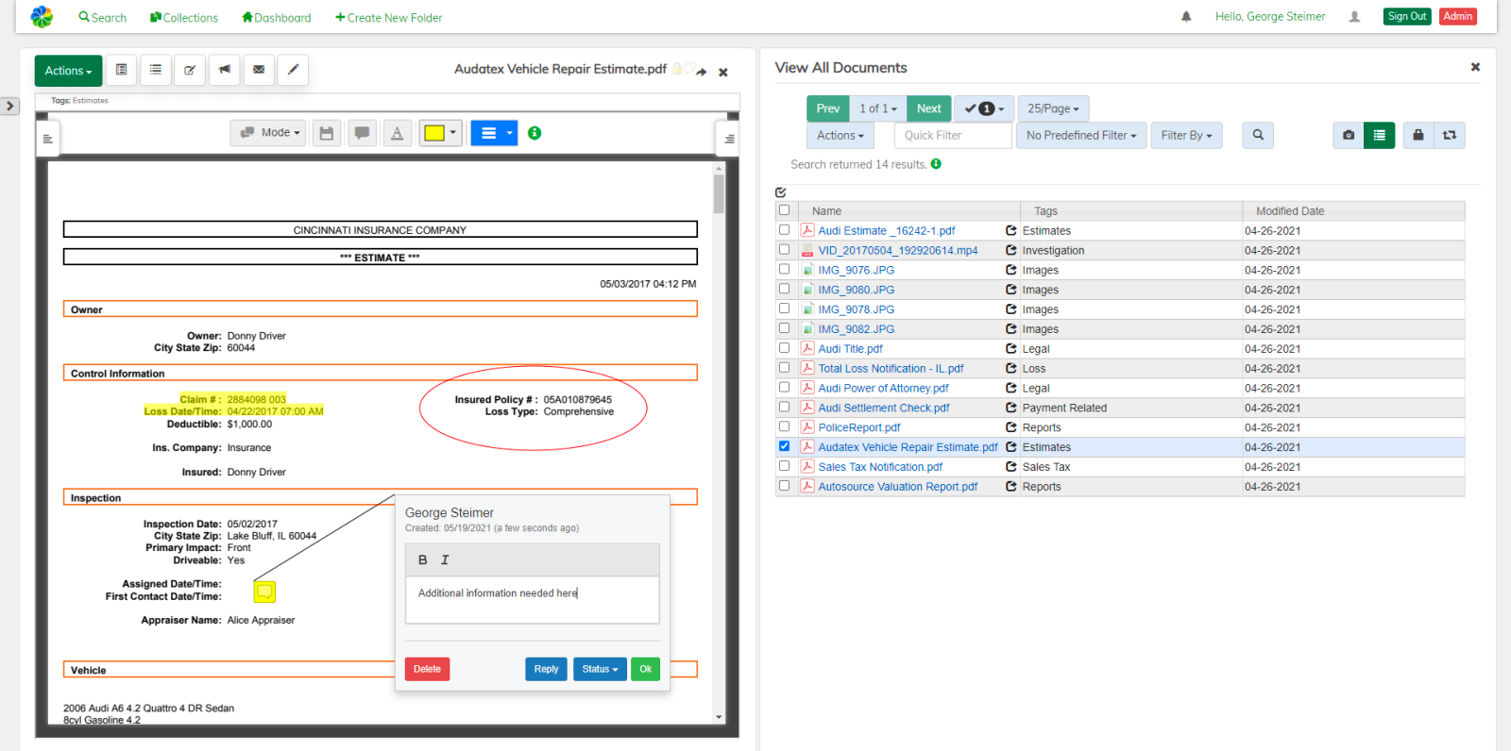This screenshot has width=1511, height=751.
Task: Click the camera icon in documents panel
Action: (x=1349, y=136)
